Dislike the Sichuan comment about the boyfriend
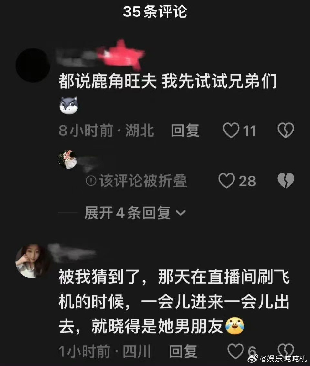 click(x=286, y=350)
